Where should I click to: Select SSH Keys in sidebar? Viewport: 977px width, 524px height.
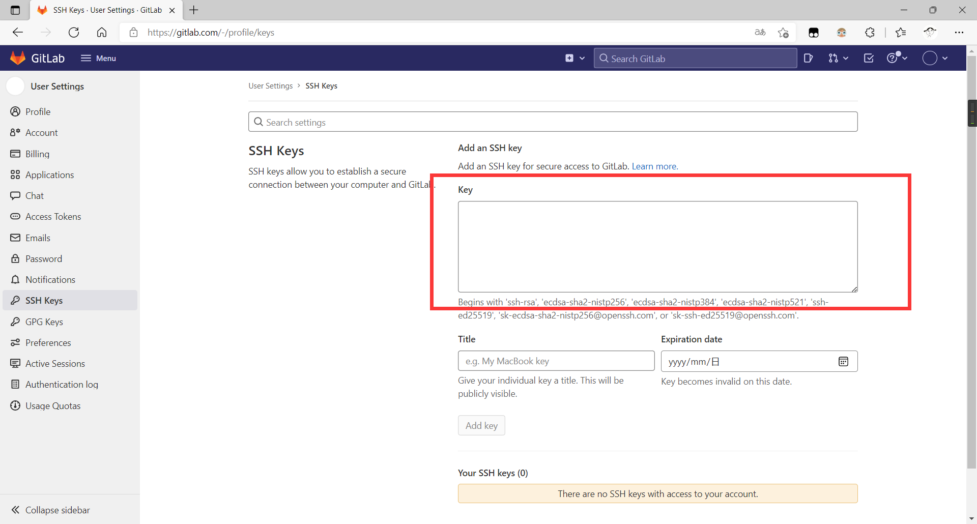tap(70, 300)
